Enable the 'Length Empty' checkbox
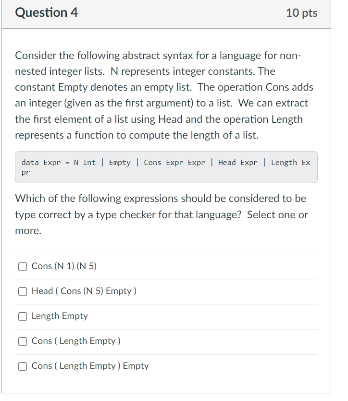 (22, 316)
